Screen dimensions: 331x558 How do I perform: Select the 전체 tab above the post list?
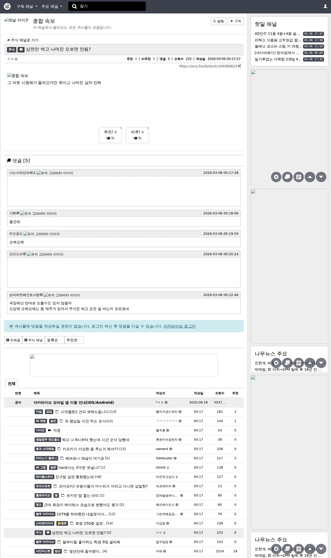(11, 384)
